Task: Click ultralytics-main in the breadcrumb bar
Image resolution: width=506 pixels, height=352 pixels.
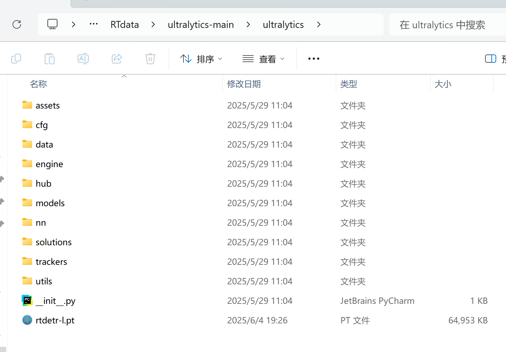Action: pyautogui.click(x=201, y=24)
